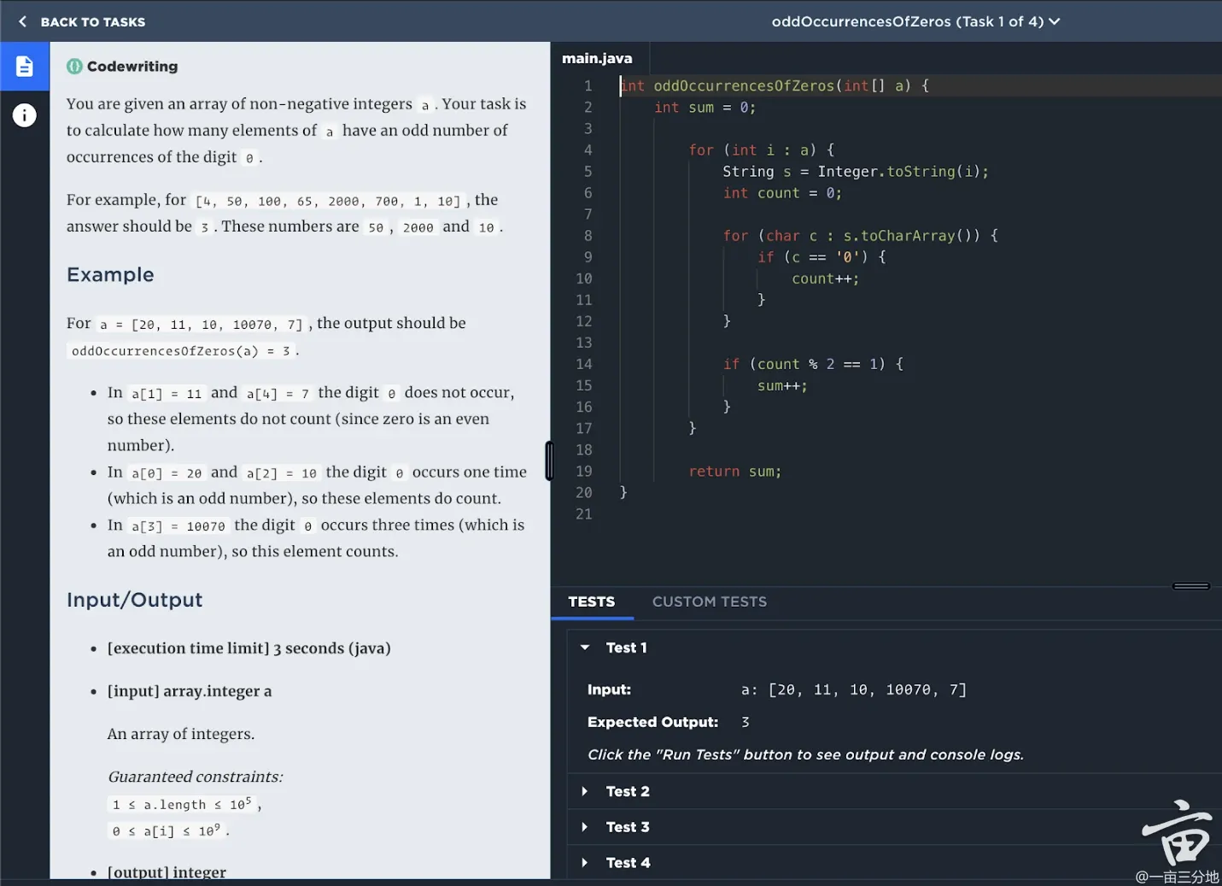The height and width of the screenshot is (886, 1222).
Task: Collapse the Test 1 section
Action: click(585, 648)
